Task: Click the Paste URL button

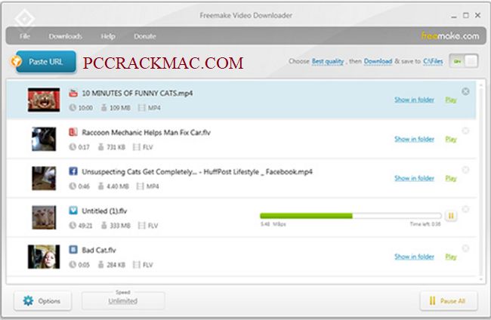Action: point(44,62)
